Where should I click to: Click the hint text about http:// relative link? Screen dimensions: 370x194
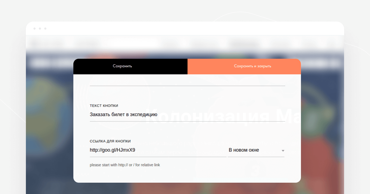(125, 165)
